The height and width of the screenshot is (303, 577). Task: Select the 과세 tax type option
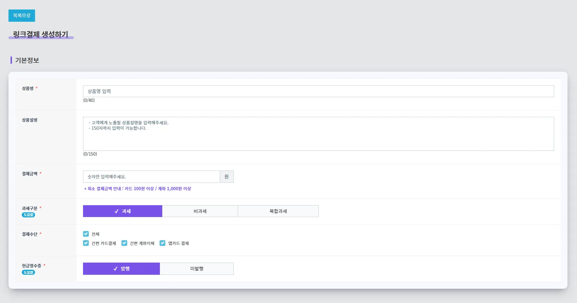[122, 211]
